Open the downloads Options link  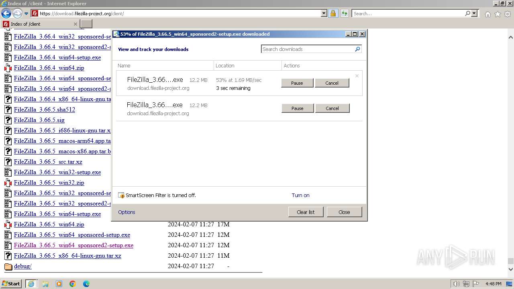click(x=126, y=212)
